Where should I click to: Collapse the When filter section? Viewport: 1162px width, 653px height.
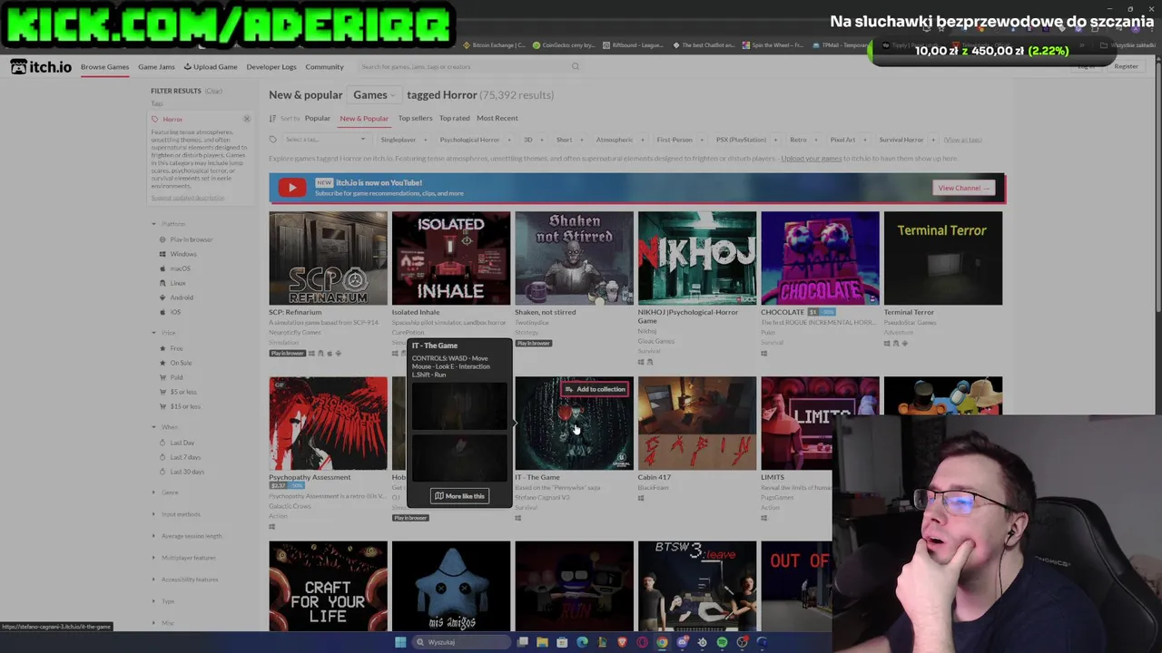(165, 427)
